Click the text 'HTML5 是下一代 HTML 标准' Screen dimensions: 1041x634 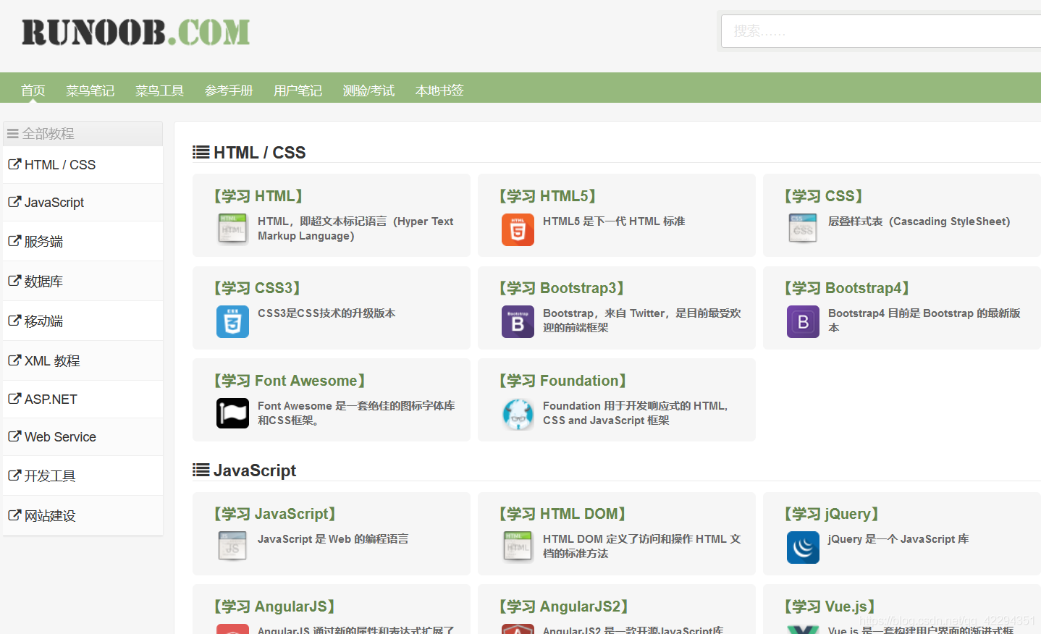614,221
